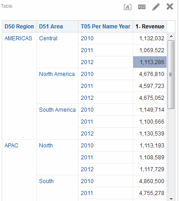Click the revenue value 4,676,810

(151, 74)
